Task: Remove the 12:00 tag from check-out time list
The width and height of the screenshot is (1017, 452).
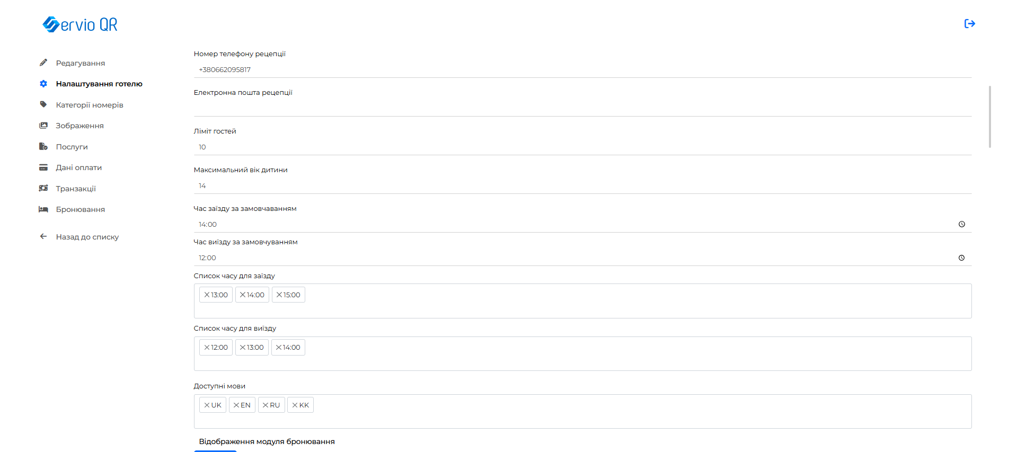Action: tap(207, 348)
